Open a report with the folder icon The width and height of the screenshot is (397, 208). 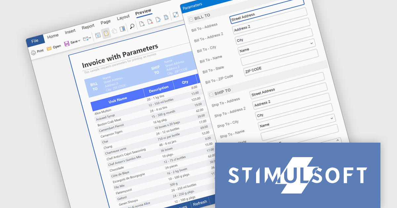point(49,48)
